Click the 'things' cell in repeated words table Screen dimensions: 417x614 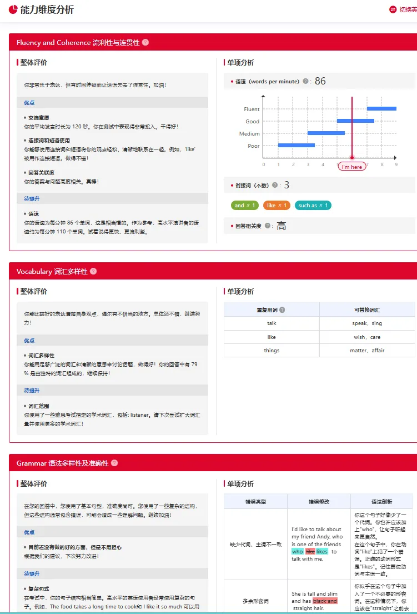(x=272, y=351)
